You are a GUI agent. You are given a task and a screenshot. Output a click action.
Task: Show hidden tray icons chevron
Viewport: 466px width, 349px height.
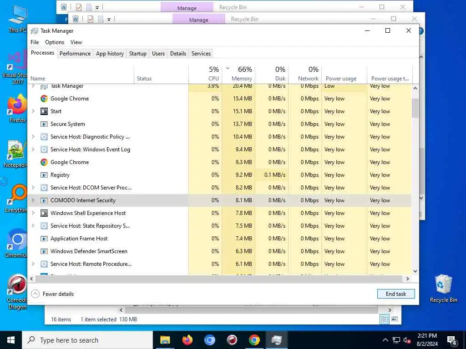tap(385, 340)
